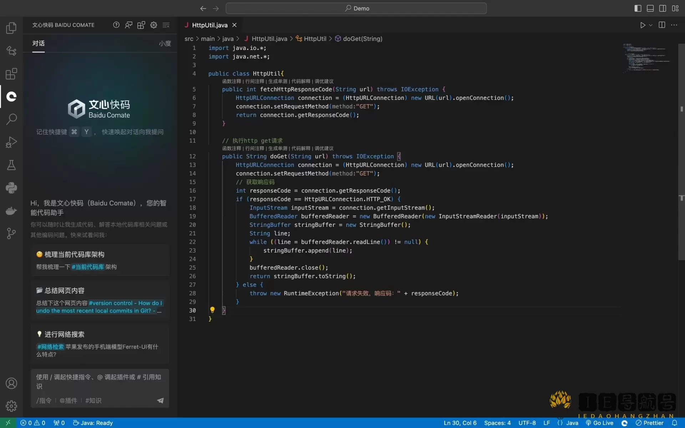Image resolution: width=685 pixels, height=428 pixels.
Task: Select the 总结网页内容 suggestion card
Action: (x=100, y=300)
